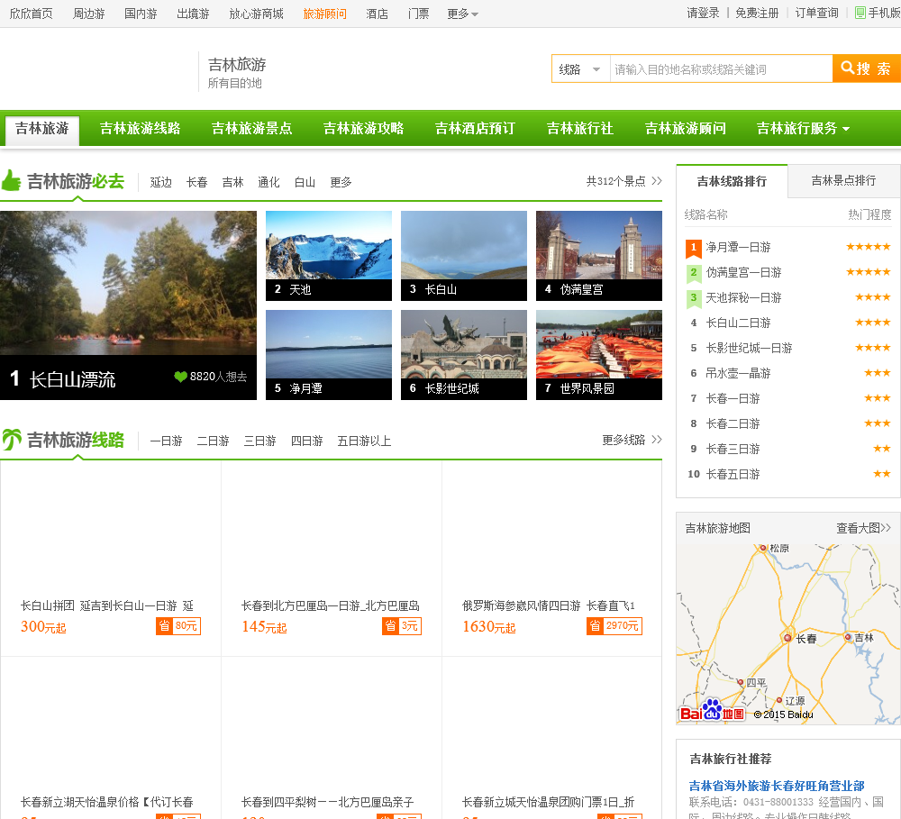Open the 线路 search type dropdown
Image resolution: width=901 pixels, height=819 pixels.
point(581,69)
